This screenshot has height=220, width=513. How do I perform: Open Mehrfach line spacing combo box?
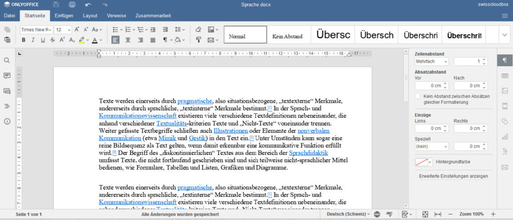431,61
